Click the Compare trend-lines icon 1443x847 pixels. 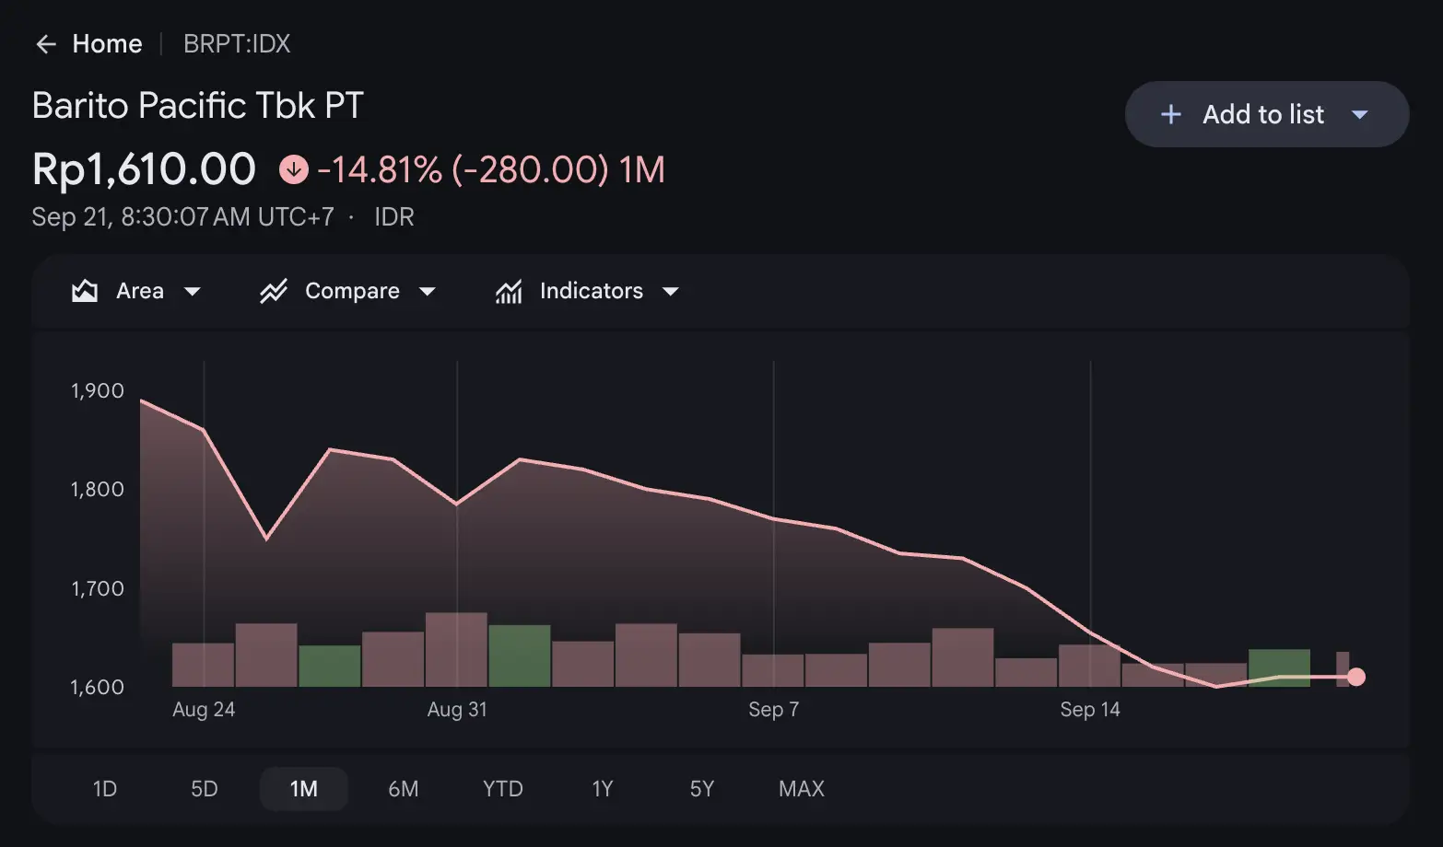click(274, 291)
